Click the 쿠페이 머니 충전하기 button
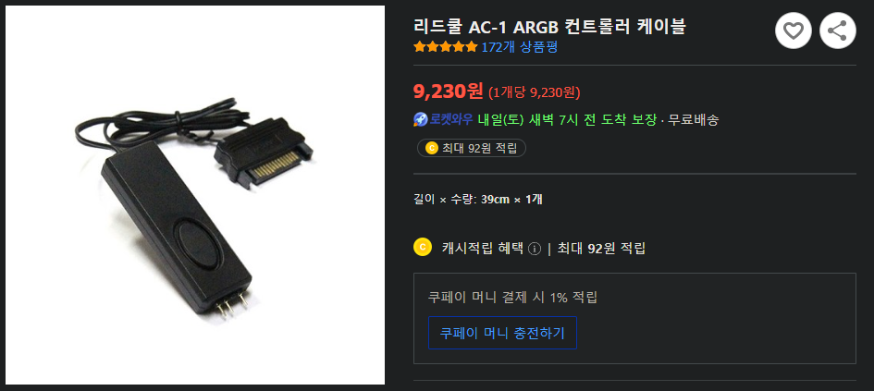The height and width of the screenshot is (391, 874). coord(502,333)
